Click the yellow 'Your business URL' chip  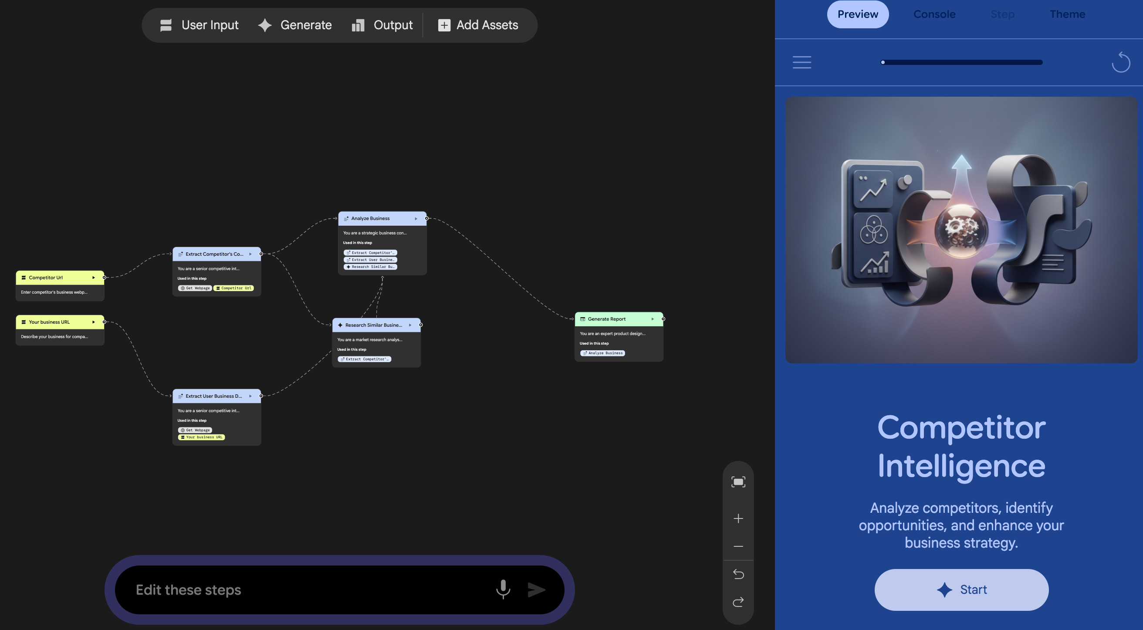tap(201, 437)
